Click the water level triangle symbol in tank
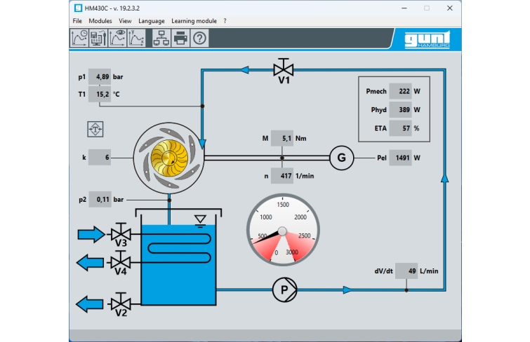This screenshot has width=530, height=342. 200,221
